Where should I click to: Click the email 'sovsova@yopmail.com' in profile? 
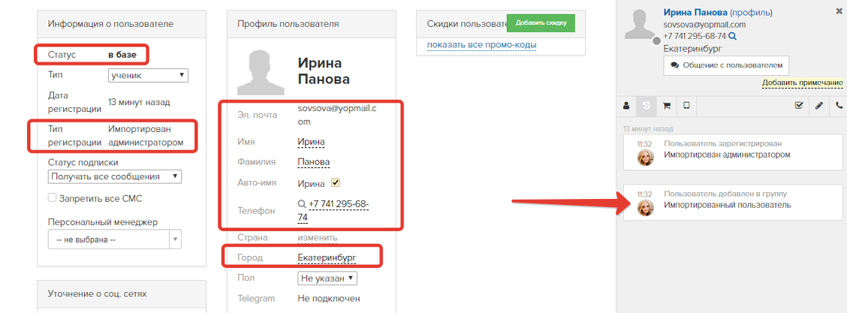(x=337, y=114)
